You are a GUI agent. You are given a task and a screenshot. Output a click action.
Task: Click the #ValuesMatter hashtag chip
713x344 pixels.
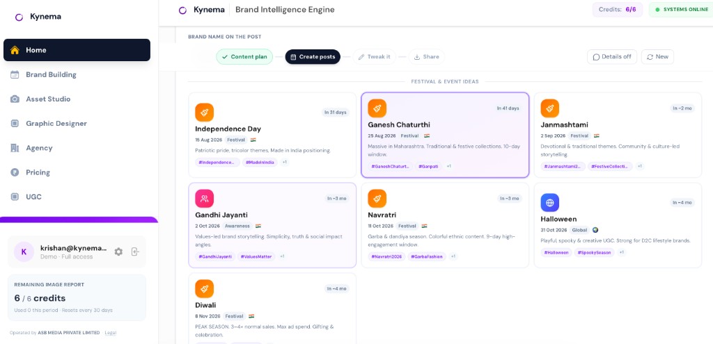[x=256, y=256]
